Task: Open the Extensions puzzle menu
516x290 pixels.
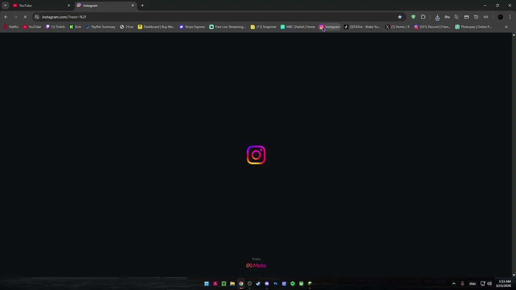Action: click(423, 17)
